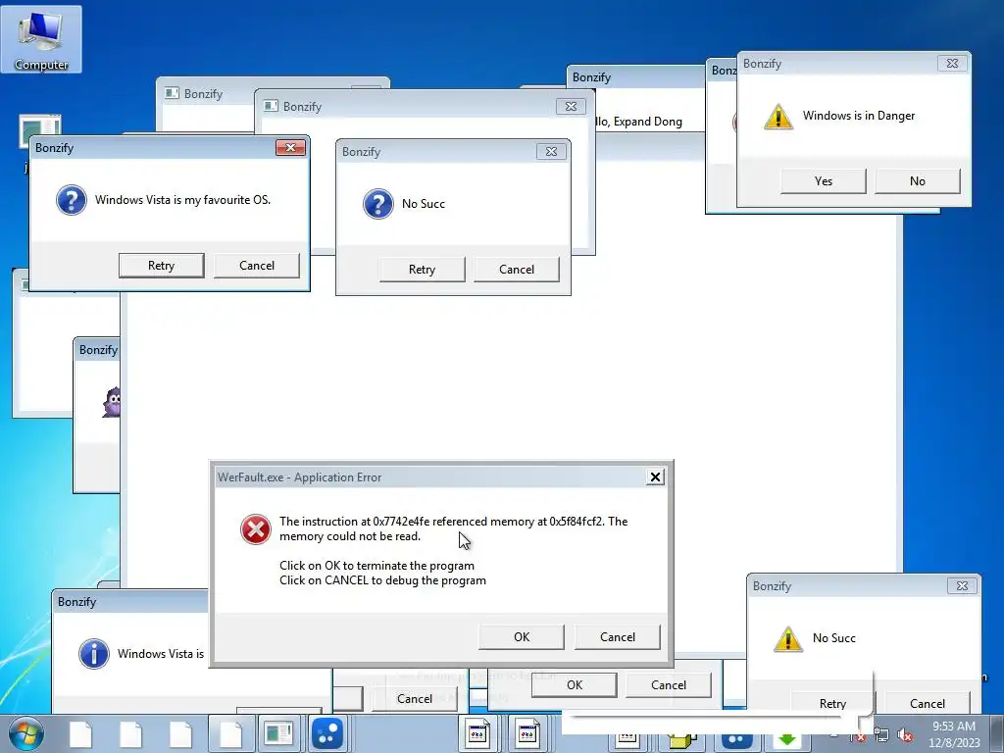1004x753 pixels.
Task: Click the green download arrow taskbar icon
Action: (787, 739)
